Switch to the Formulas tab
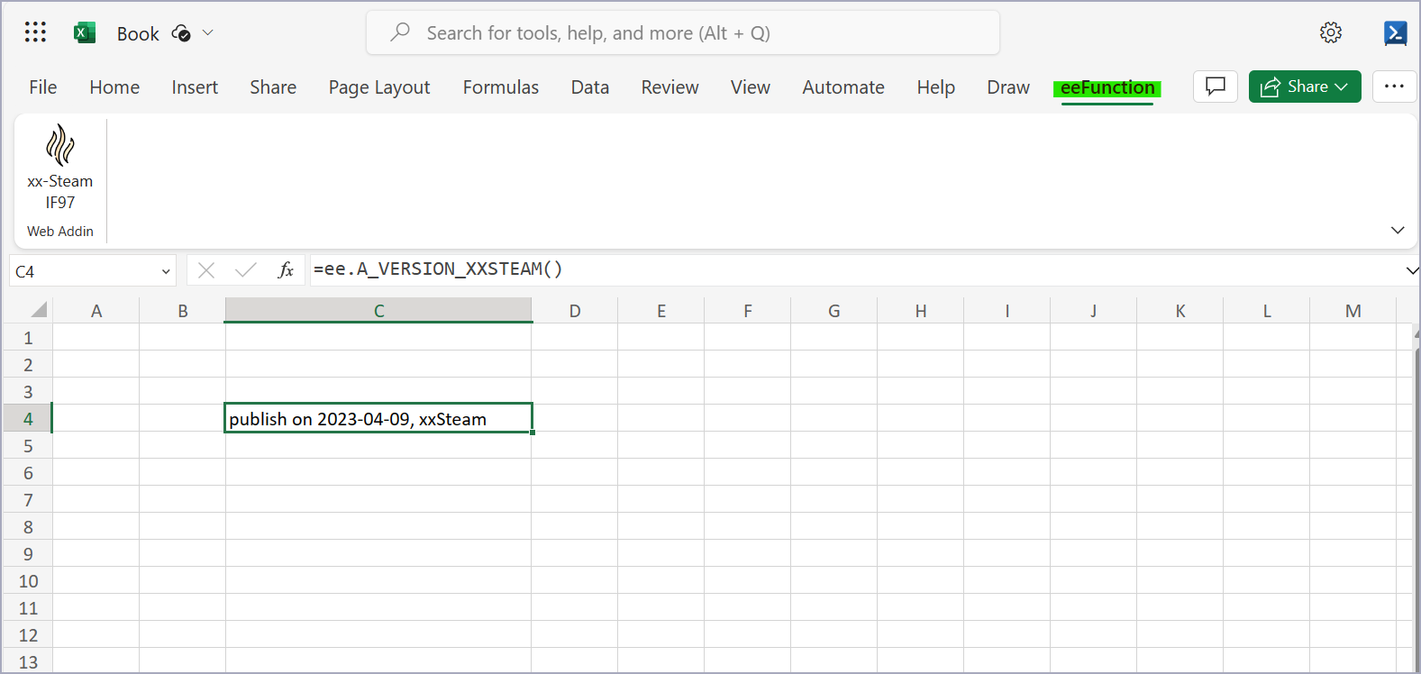Viewport: 1421px width, 674px height. [x=501, y=87]
